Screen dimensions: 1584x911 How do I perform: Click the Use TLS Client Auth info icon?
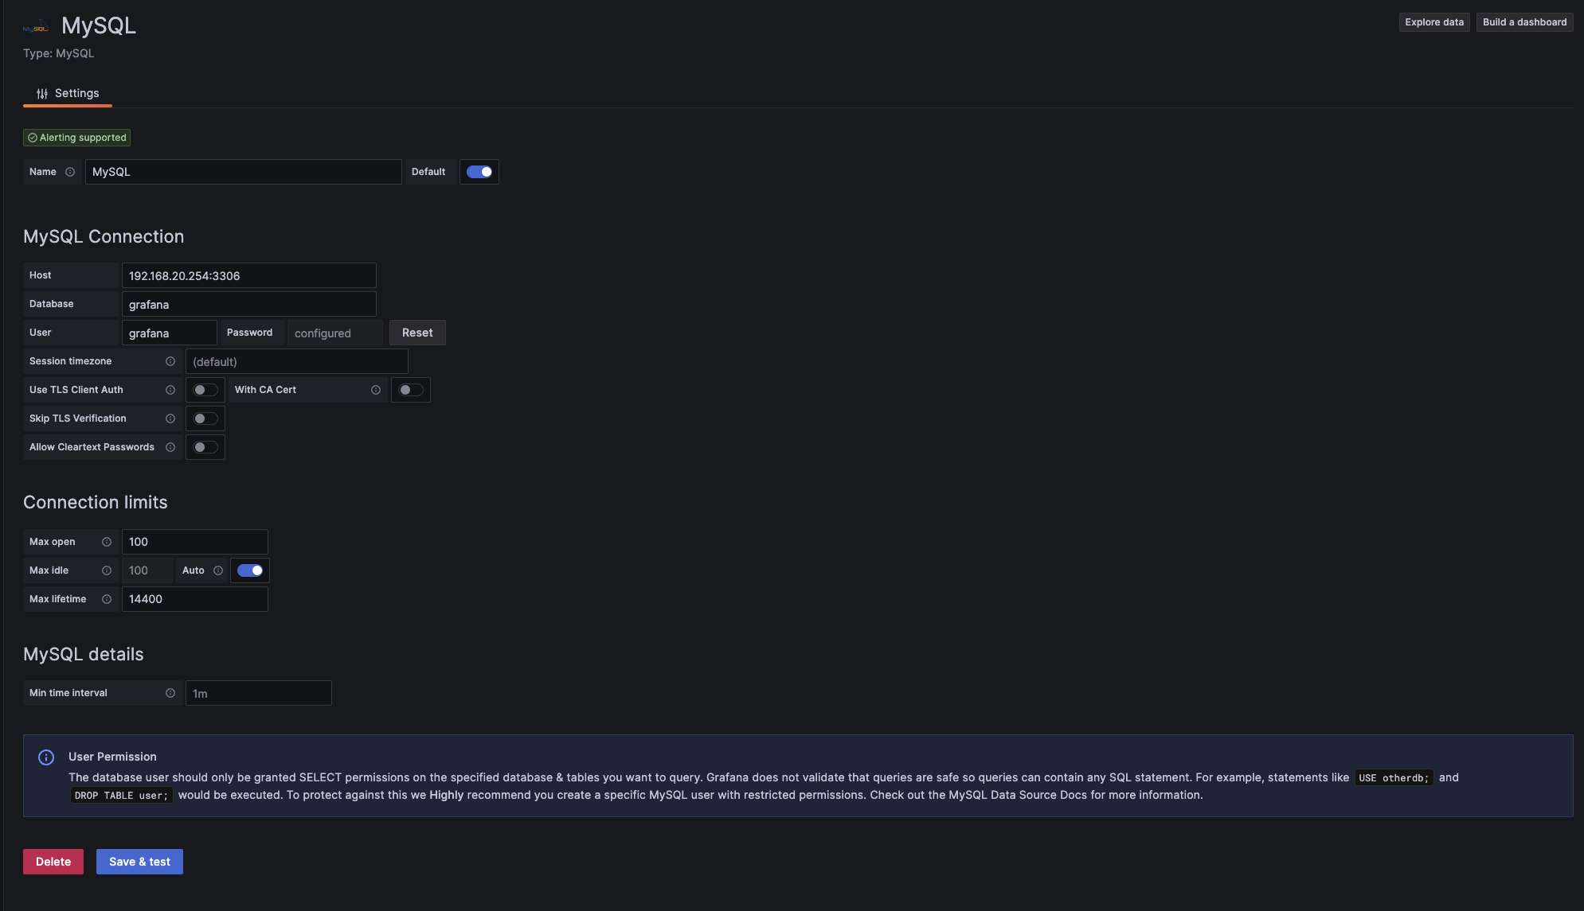[170, 390]
